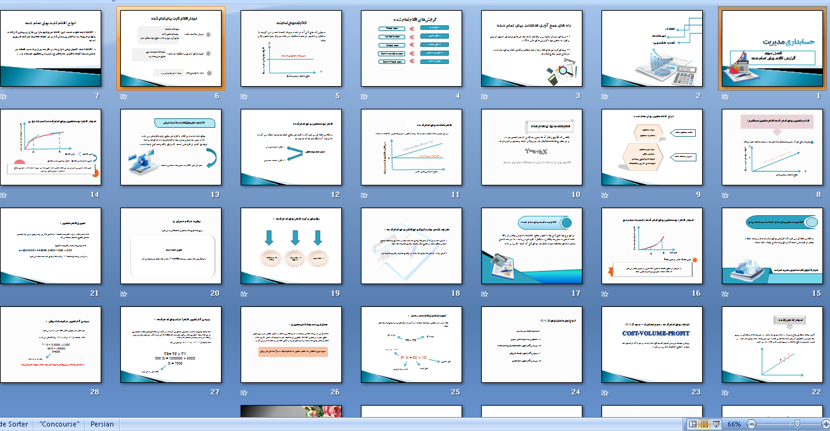Select slide 10 with Y=a+bX formula

tap(531, 147)
